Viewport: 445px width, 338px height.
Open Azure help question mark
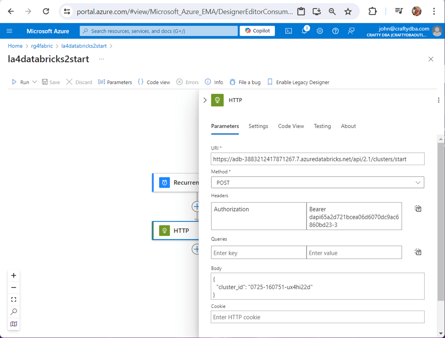[336, 31]
